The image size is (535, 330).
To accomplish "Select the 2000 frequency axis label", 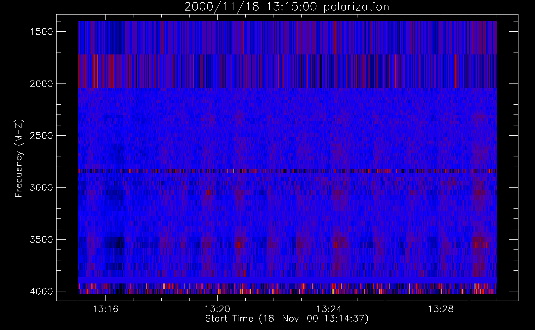I will click(41, 84).
